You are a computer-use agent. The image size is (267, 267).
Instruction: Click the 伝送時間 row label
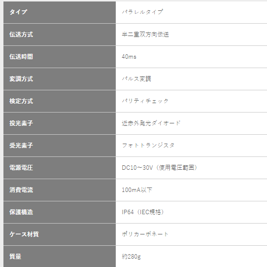pyautogui.click(x=21, y=57)
